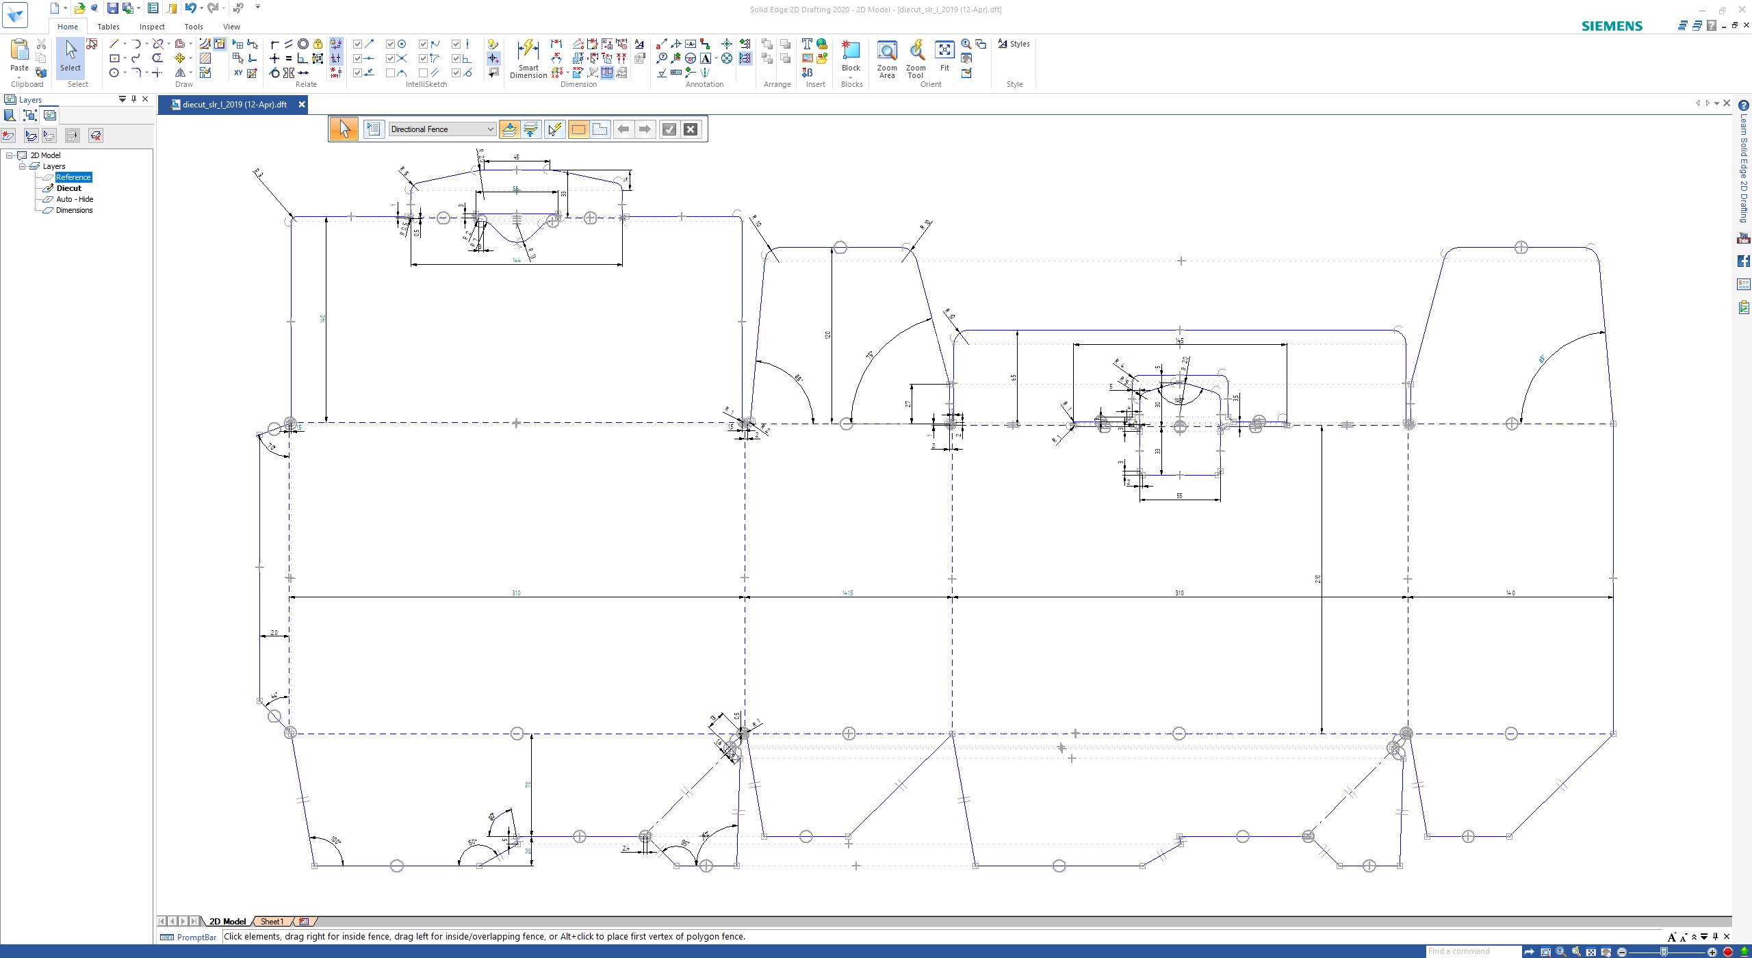Viewport: 1752px width, 958px height.
Task: Enable the parallel IntelliSketch checkbox
Action: [x=423, y=73]
